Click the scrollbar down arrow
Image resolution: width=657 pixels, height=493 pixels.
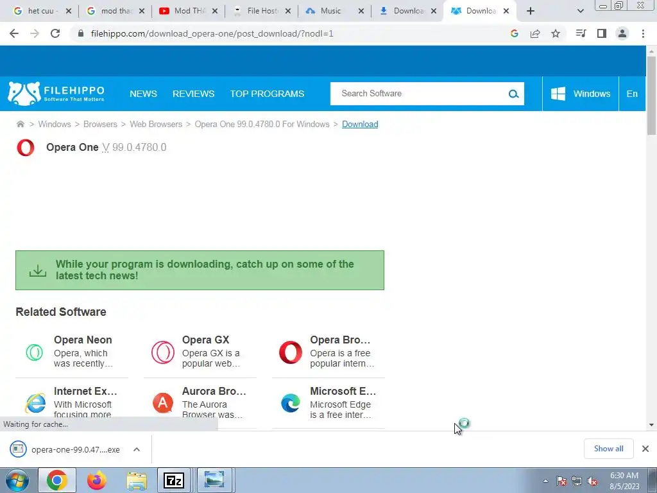point(651,425)
